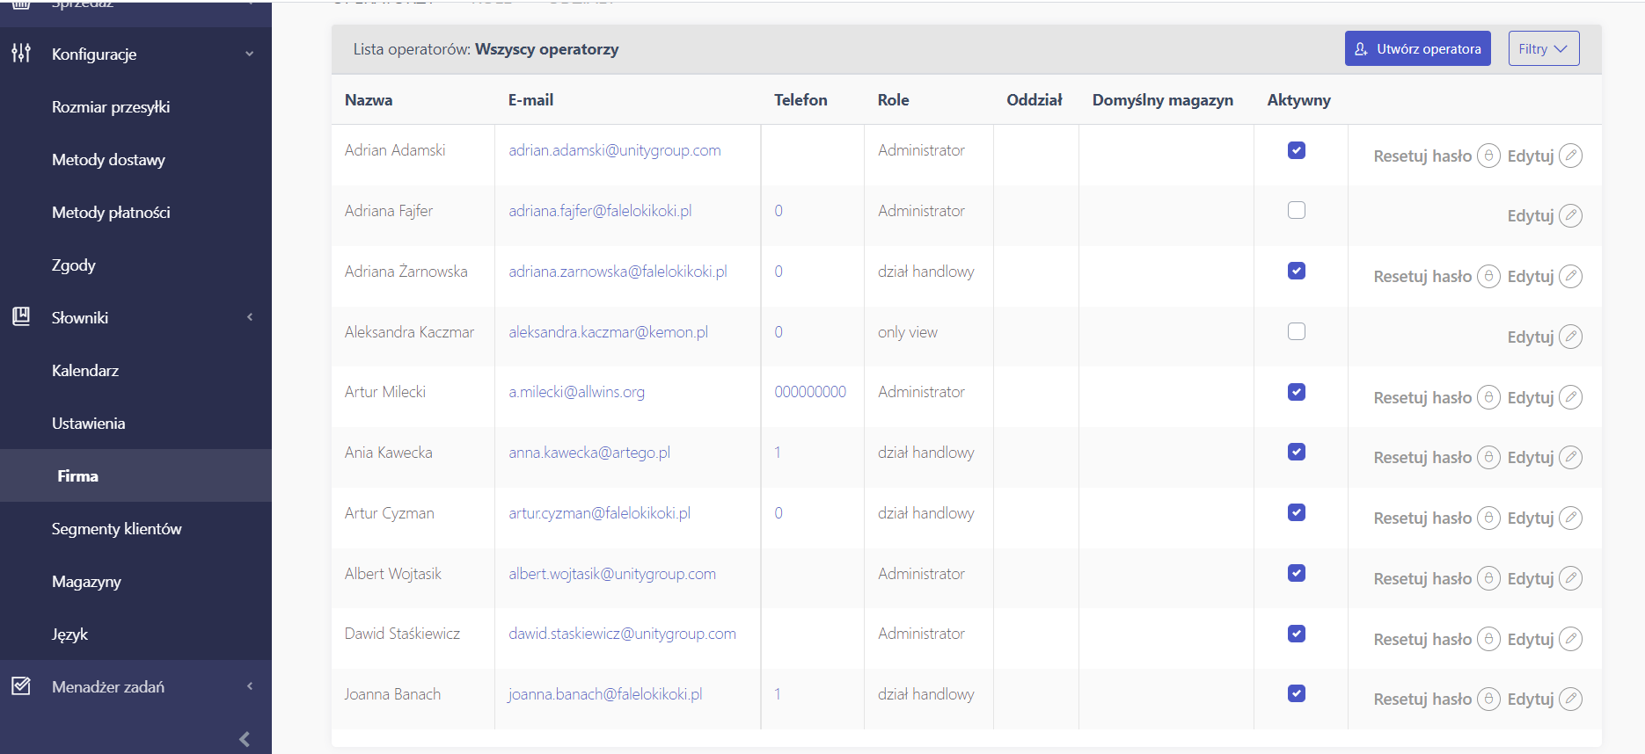
Task: Click pencil icon for Albert Wojtasik
Action: (1571, 578)
